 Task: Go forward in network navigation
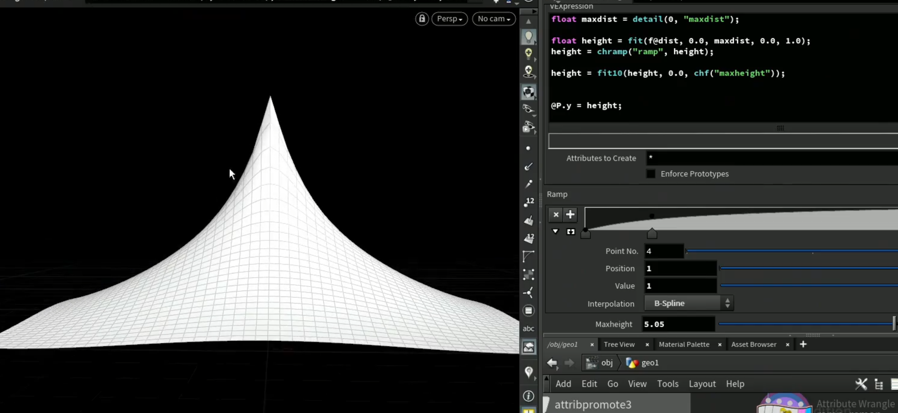pyautogui.click(x=569, y=363)
